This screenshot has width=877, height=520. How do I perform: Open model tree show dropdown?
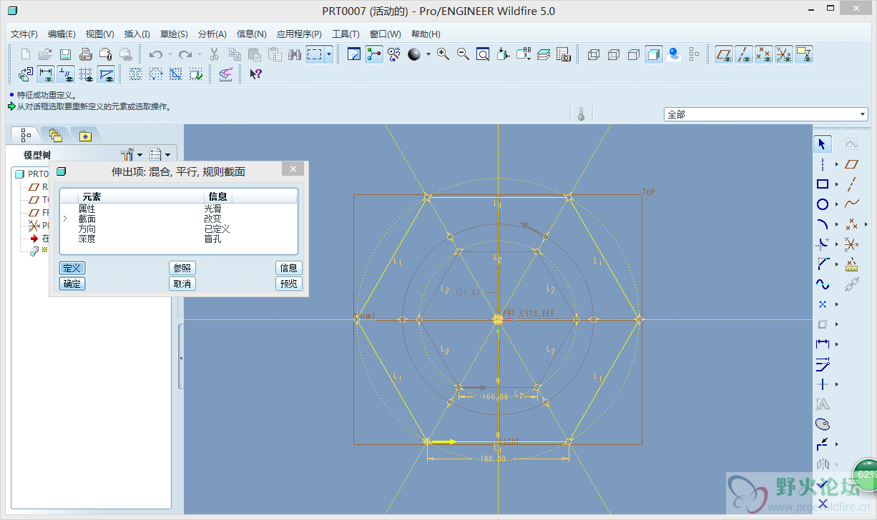coord(160,154)
